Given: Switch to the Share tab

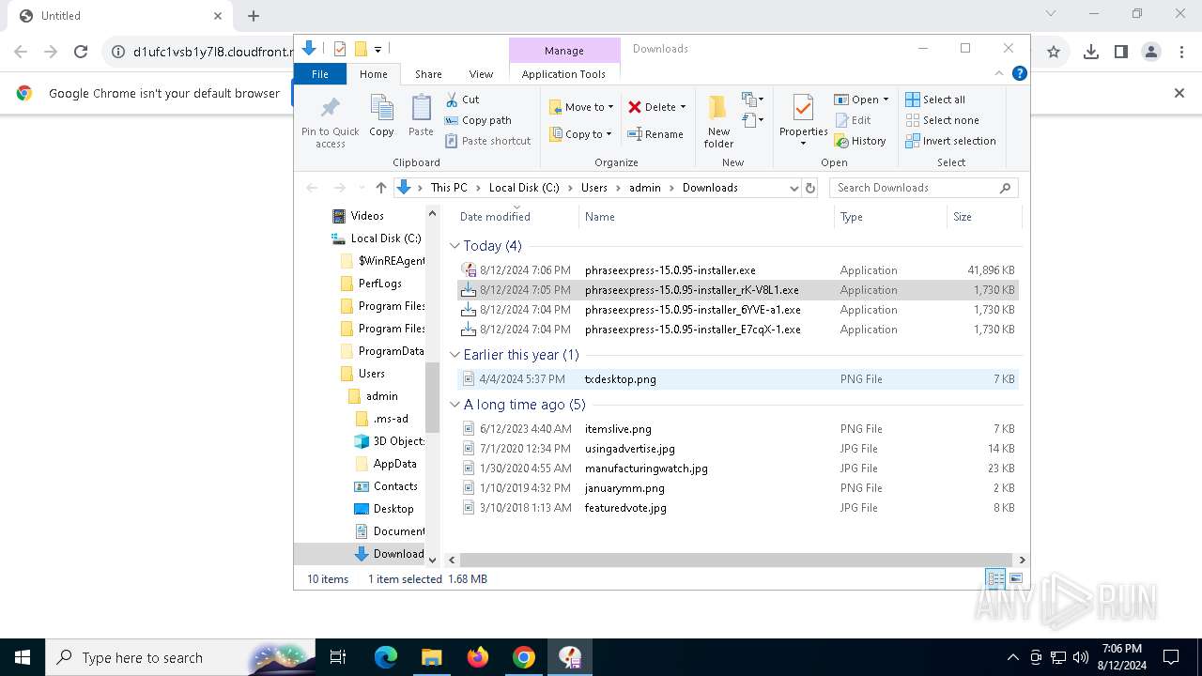Looking at the screenshot, I should [x=428, y=74].
